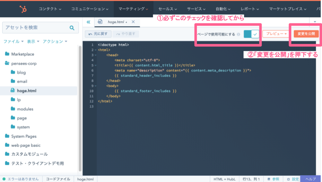322x182 pixels.
Task: Open the アクション dropdown menu
Action: pyautogui.click(x=55, y=42)
